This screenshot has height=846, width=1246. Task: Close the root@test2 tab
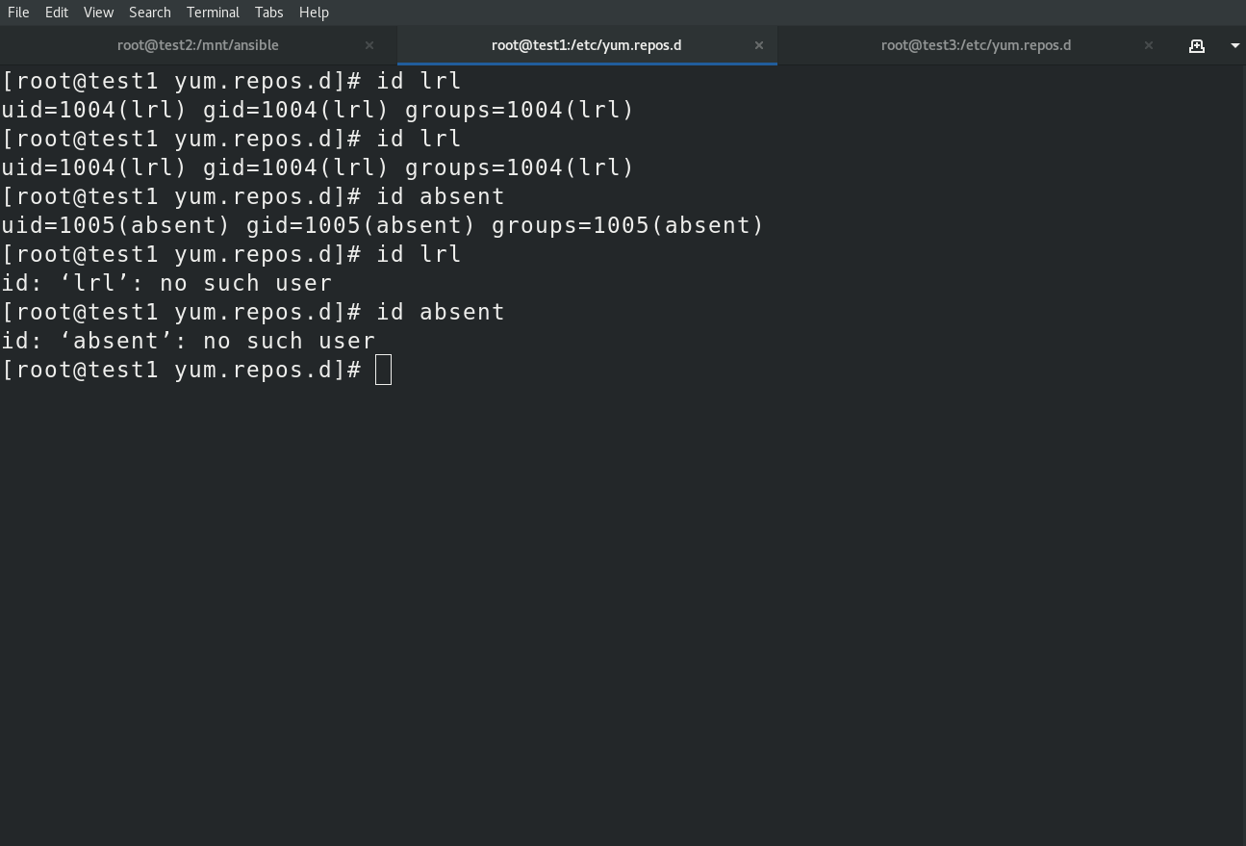tap(369, 45)
